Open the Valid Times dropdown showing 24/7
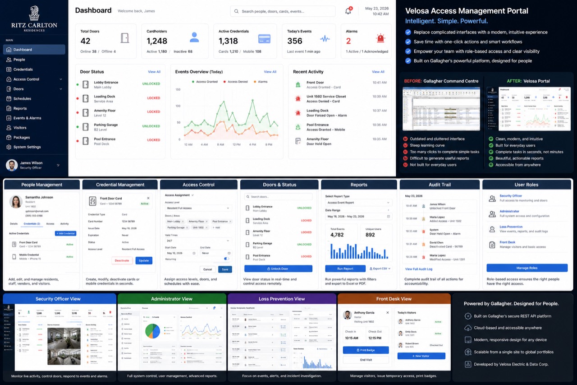The image size is (577, 385). click(198, 241)
